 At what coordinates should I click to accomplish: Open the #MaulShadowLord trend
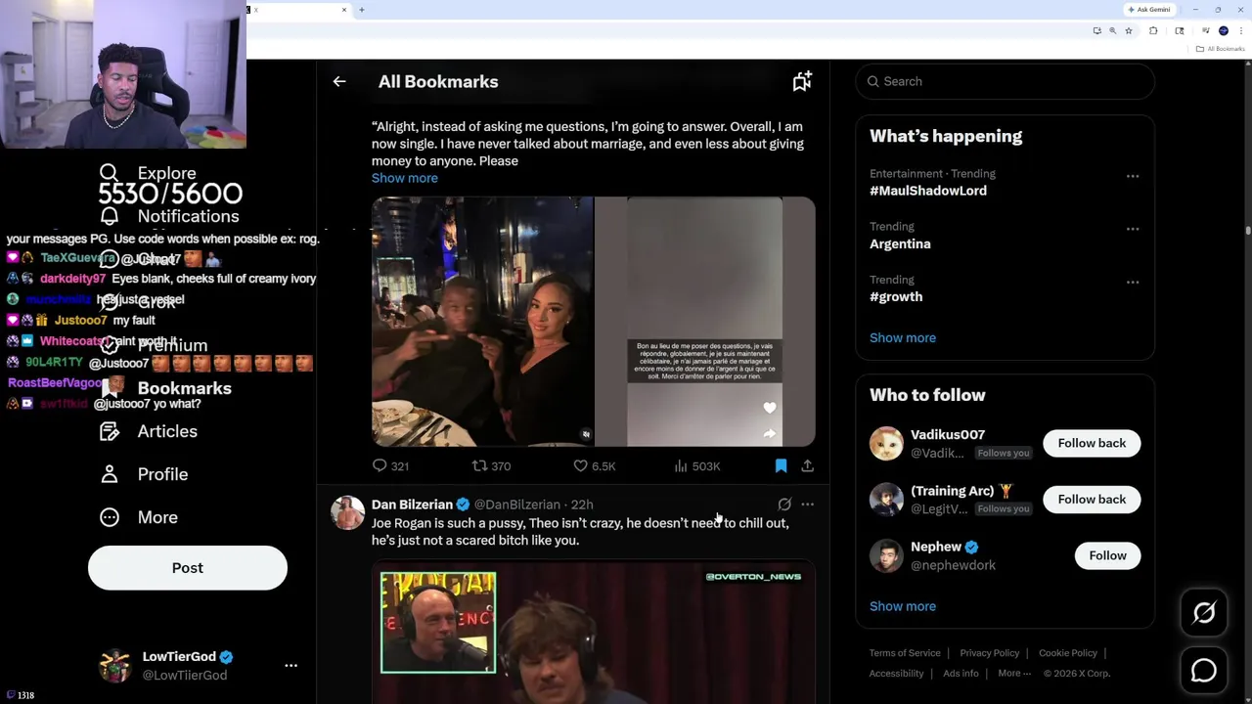click(928, 191)
